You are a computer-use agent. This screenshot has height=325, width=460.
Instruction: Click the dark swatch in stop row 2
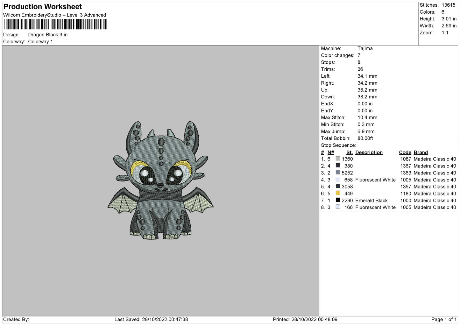(x=338, y=166)
